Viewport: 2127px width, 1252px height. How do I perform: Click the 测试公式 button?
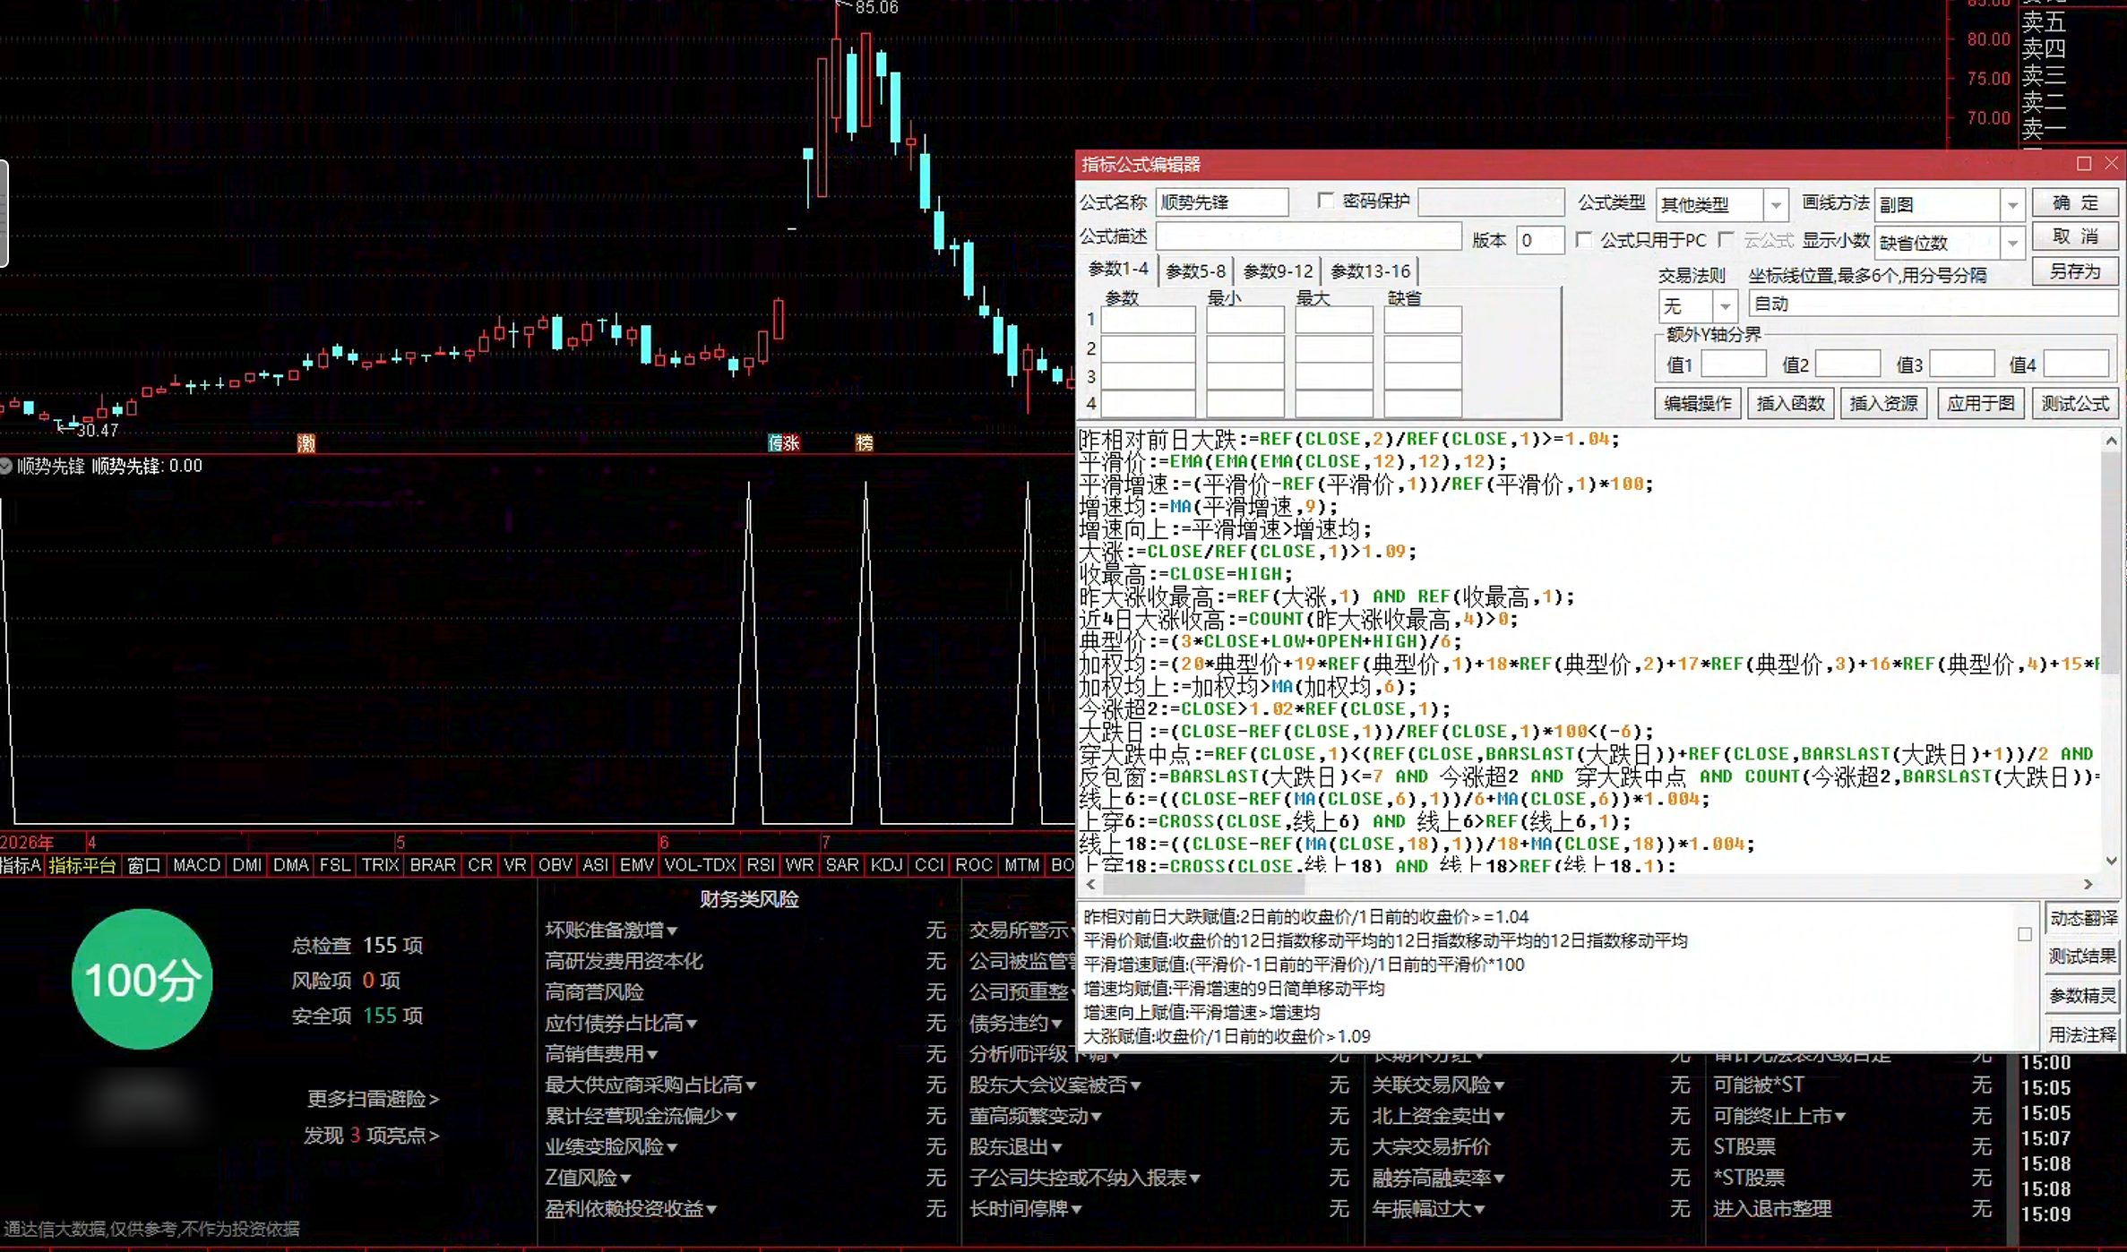point(2075,404)
